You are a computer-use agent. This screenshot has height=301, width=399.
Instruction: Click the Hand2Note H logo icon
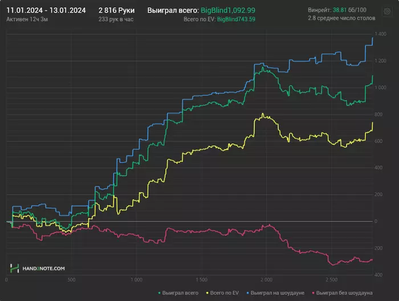[14, 269]
